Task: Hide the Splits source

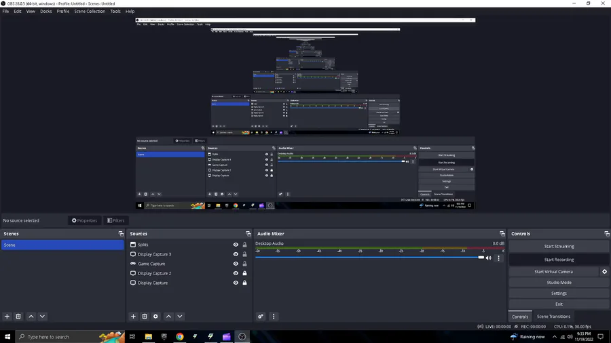Action: pos(236,245)
